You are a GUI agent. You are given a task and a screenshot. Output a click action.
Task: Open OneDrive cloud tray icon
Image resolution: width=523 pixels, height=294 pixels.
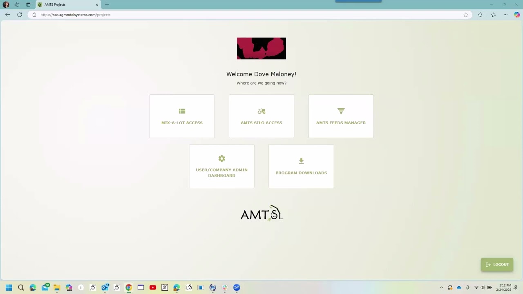click(459, 287)
